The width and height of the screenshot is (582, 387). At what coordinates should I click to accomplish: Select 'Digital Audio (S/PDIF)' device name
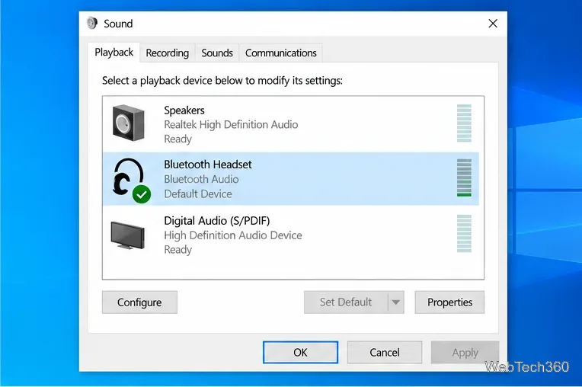pyautogui.click(x=217, y=221)
